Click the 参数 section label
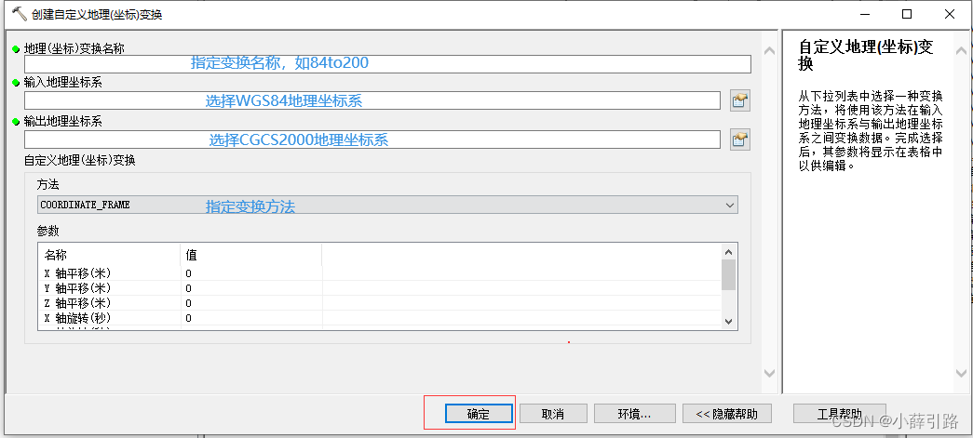The height and width of the screenshot is (438, 973). (x=47, y=231)
